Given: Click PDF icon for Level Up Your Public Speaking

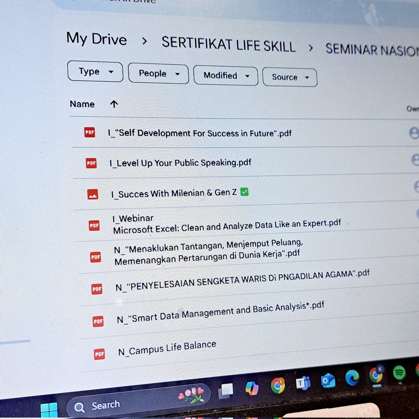Looking at the screenshot, I should coord(91,163).
